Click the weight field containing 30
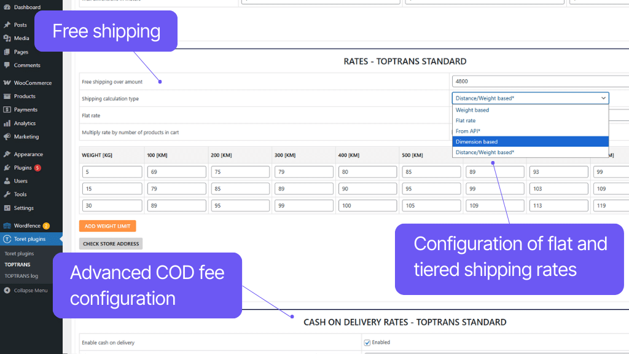Image resolution: width=629 pixels, height=354 pixels. 112,205
